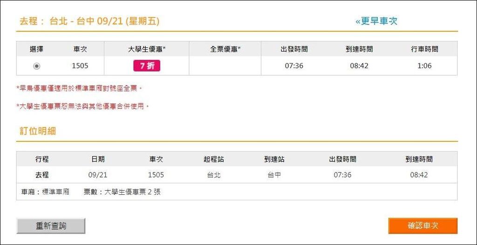Select the radio button for train 1505

(37, 66)
